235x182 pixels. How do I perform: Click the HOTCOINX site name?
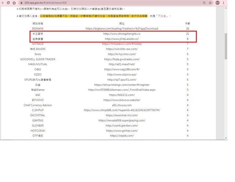38,131
